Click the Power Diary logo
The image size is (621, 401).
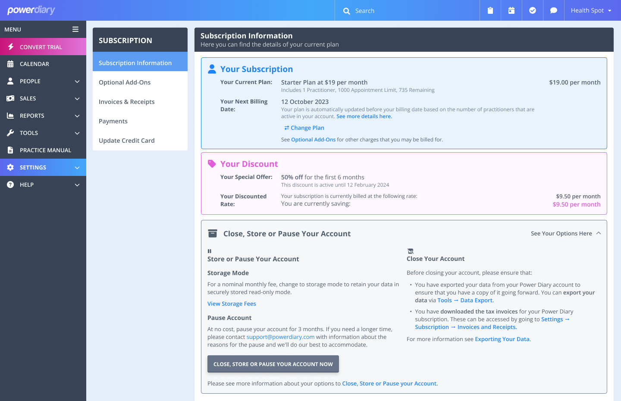31,10
